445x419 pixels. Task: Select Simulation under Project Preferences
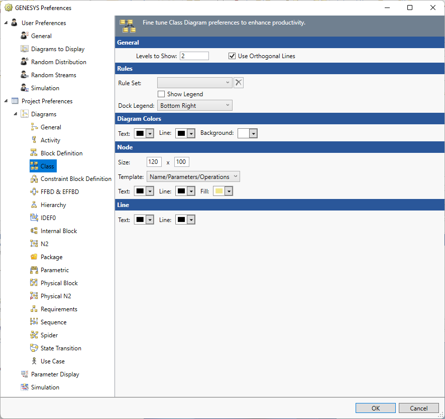45,387
